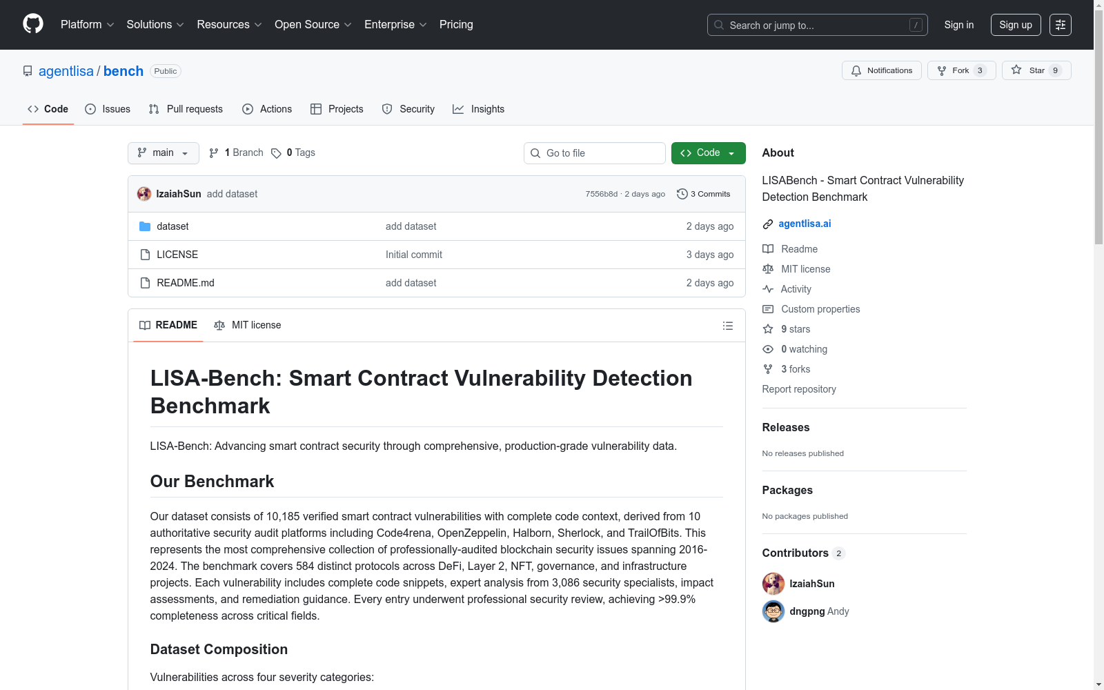
Task: Expand the Solutions menu
Action: 155,25
